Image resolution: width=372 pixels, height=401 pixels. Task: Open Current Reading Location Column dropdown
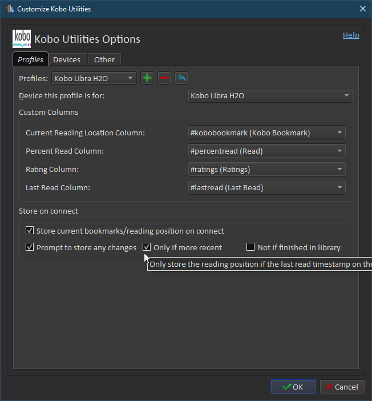pyautogui.click(x=267, y=133)
